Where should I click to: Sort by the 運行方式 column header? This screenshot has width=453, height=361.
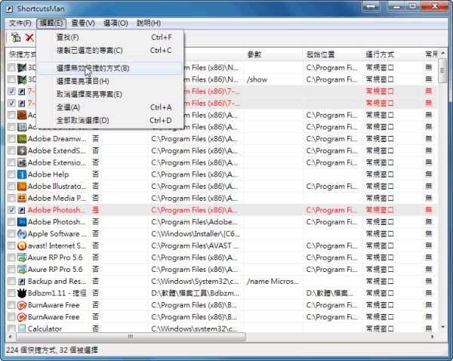392,54
